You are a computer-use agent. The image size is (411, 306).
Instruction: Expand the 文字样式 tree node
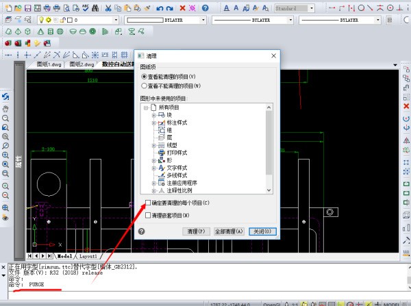point(154,168)
